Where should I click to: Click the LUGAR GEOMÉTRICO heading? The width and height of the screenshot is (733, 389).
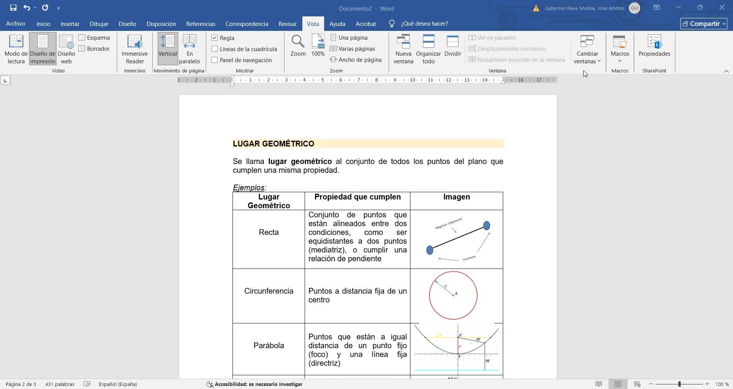(273, 144)
